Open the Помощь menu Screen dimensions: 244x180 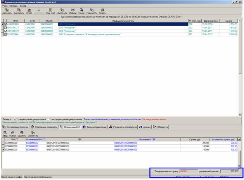click(14, 6)
